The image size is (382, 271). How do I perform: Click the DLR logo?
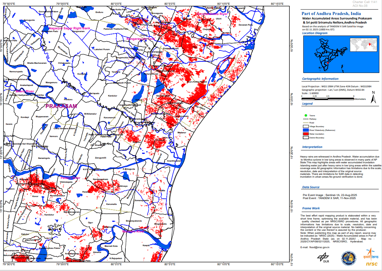pos(323,257)
